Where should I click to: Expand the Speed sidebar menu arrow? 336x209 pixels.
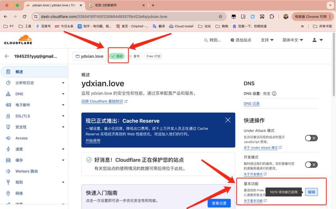(63, 149)
